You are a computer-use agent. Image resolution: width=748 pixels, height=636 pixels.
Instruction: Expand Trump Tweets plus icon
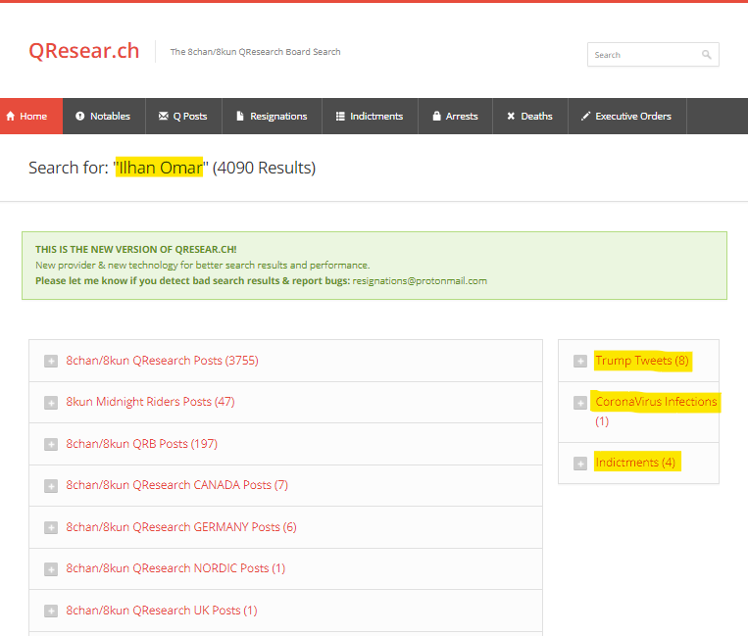580,361
